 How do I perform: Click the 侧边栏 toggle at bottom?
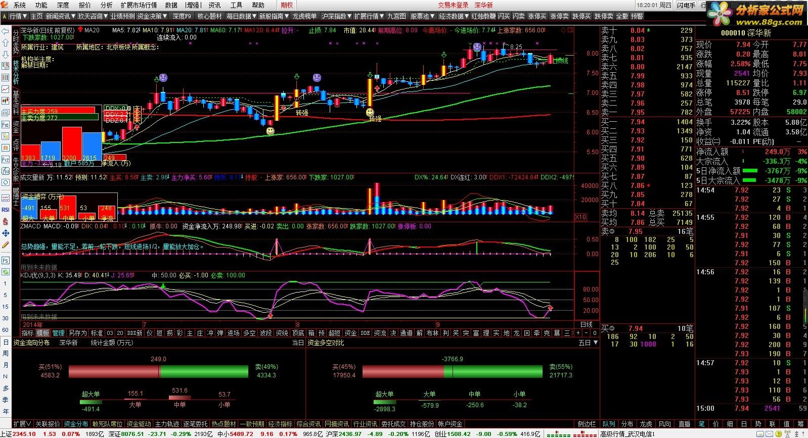pos(587,424)
